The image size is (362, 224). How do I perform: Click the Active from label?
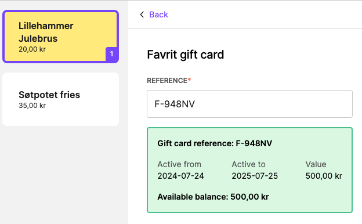tap(179, 164)
